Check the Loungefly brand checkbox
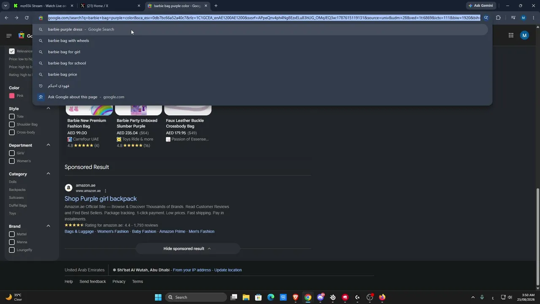Viewport: 540px width, 304px height. [x=12, y=250]
